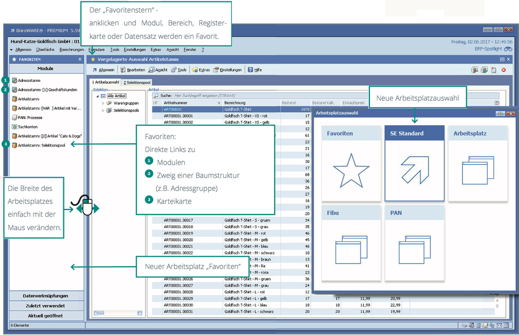
Task: Click the ERP-Spotlight binoculars icon
Action: (508, 49)
